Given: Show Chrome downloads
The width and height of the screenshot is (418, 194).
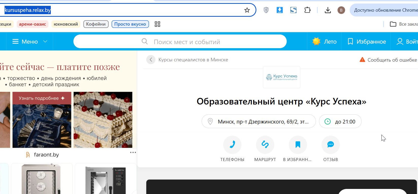Looking at the screenshot, I should [328, 10].
